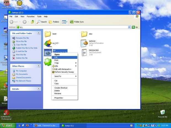Choose Properties in context menu
Screen dimensions: 171x128
[x=65, y=98]
